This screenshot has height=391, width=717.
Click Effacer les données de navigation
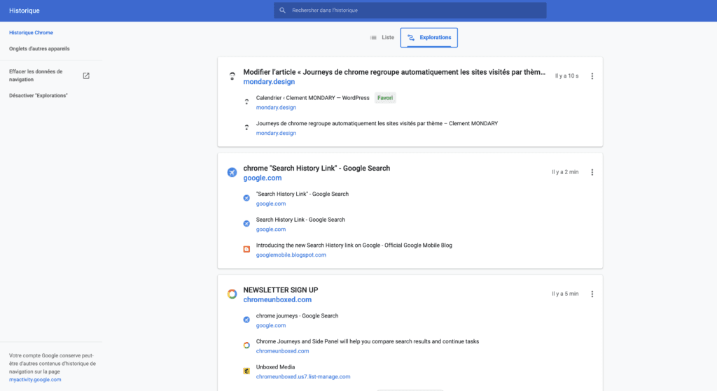point(36,76)
